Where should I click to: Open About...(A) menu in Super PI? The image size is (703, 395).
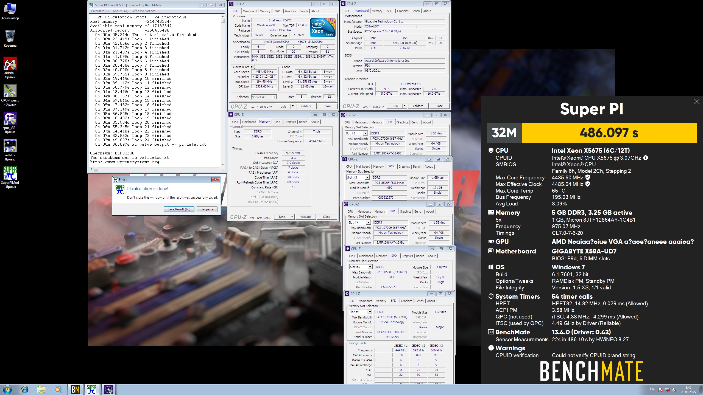pyautogui.click(x=121, y=11)
